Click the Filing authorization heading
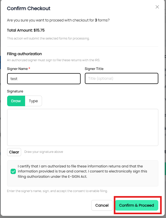This screenshot has height=218, width=166. coord(24,54)
